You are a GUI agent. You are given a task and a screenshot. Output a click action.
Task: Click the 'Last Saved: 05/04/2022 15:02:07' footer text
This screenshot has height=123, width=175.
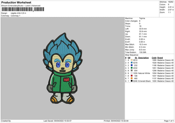pyautogui.click(x=57, y=121)
